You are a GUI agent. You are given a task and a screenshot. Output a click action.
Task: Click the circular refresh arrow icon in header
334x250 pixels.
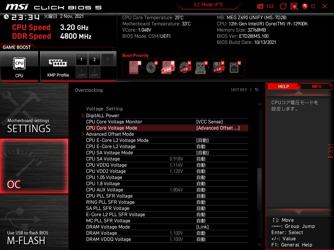283,6
